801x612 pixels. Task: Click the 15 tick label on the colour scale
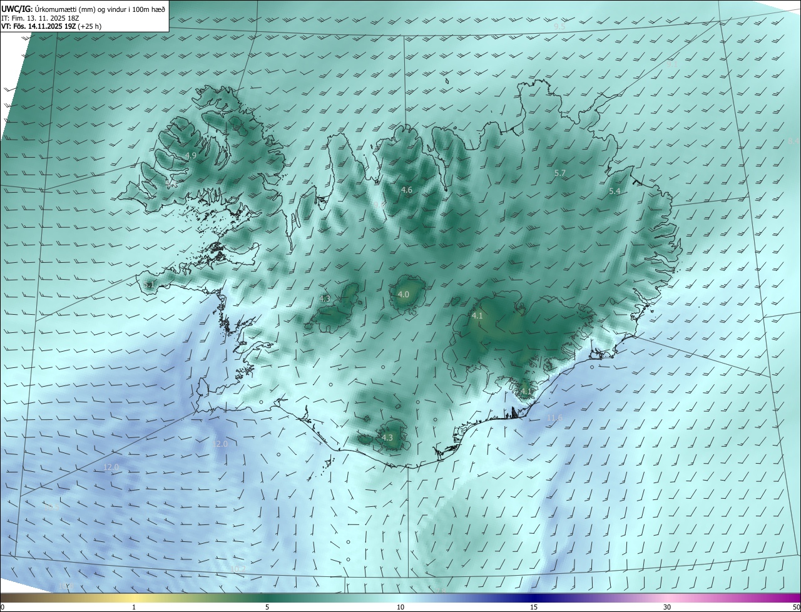click(534, 607)
